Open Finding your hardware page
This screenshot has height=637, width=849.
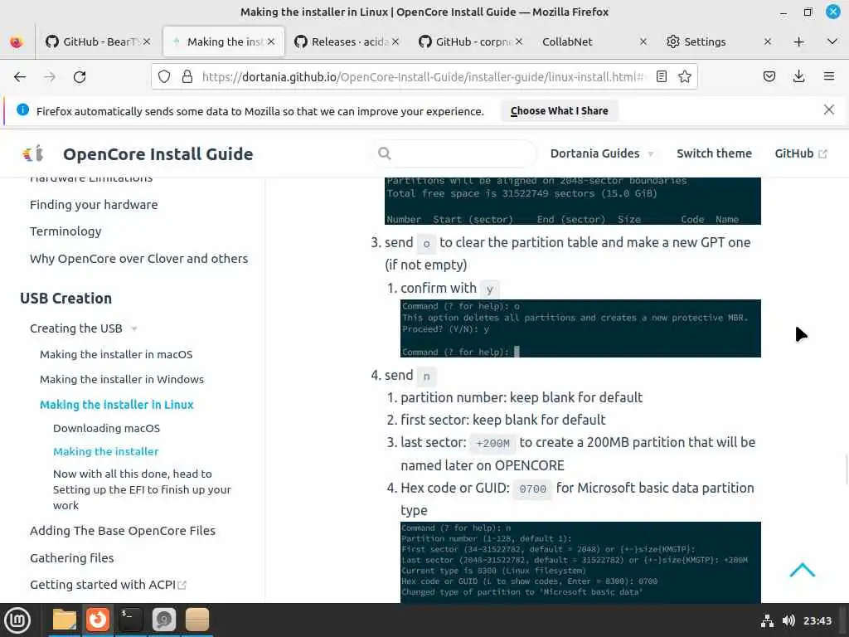coord(94,205)
